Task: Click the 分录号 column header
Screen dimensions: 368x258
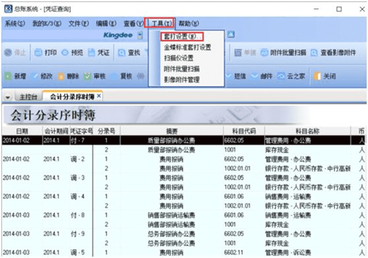Action: click(106, 131)
